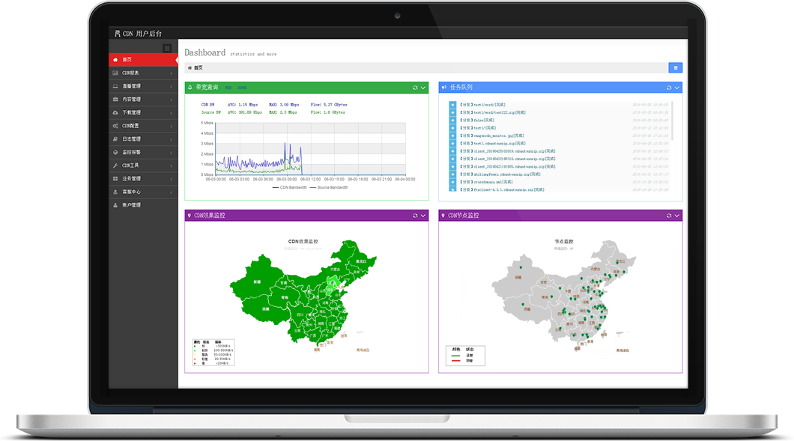This screenshot has height=441, width=794.
Task: Click the task queue list scrollbar
Action: pos(673,120)
